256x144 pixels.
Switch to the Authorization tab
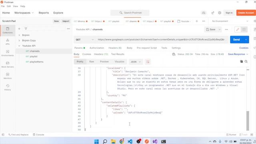97,48
